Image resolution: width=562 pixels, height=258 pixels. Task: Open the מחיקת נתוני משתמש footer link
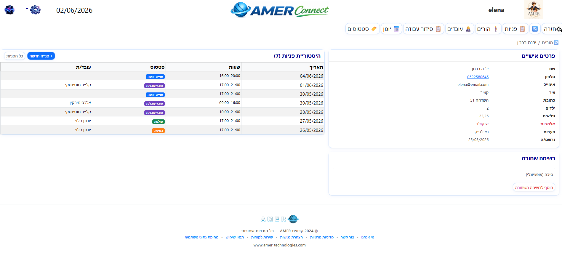(202, 237)
